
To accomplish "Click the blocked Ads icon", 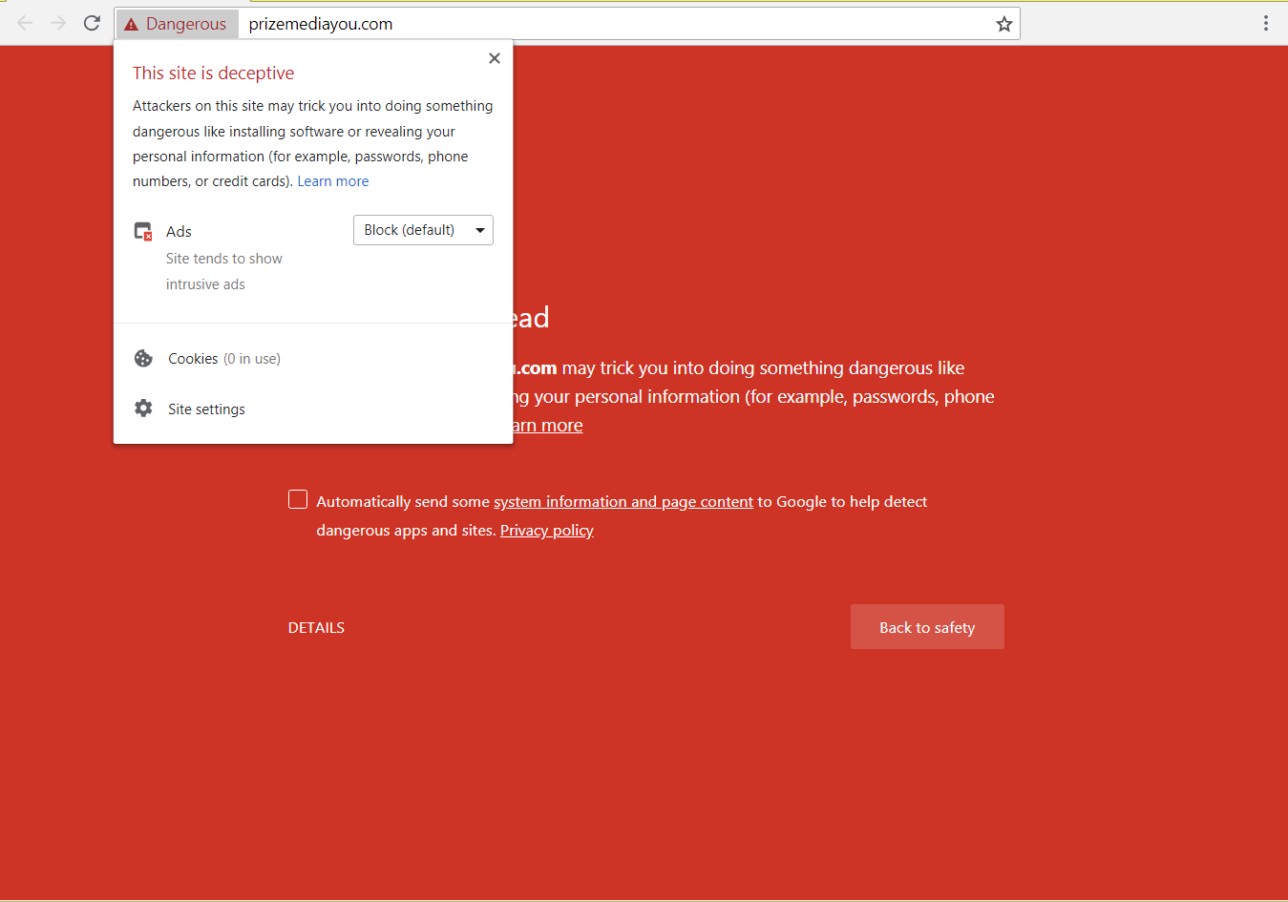I will tap(143, 231).
